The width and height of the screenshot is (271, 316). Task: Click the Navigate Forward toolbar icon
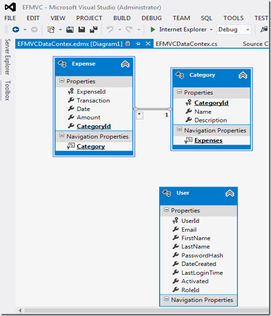tap(34, 30)
